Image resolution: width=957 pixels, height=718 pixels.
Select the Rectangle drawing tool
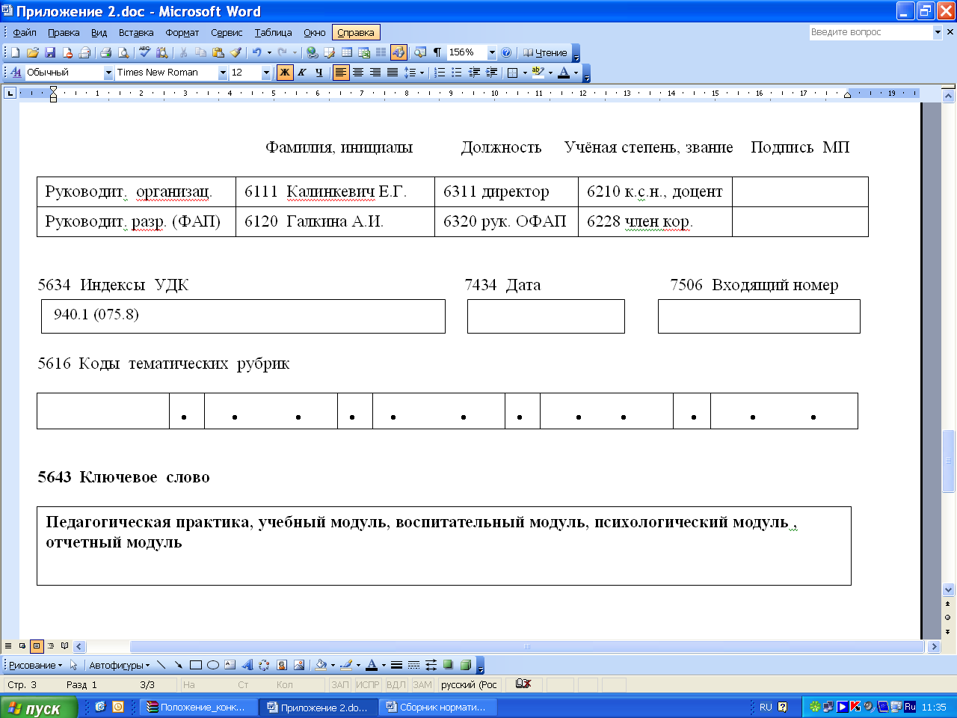click(196, 665)
